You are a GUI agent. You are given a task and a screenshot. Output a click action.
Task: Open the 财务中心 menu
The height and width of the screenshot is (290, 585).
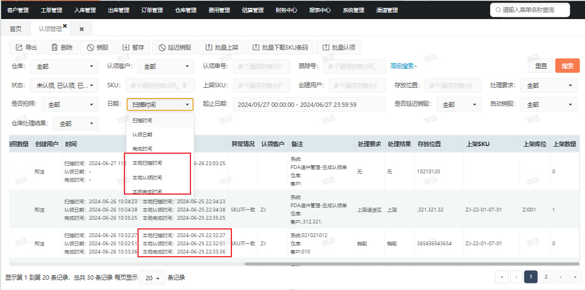pyautogui.click(x=286, y=10)
